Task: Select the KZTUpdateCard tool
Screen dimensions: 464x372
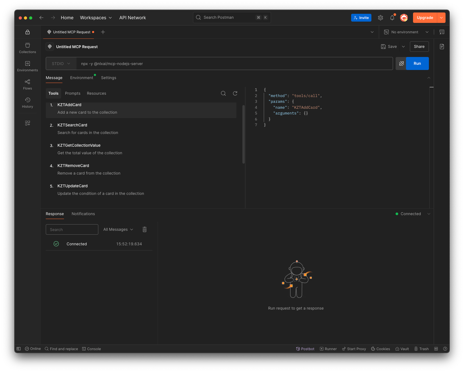Action: [141, 190]
